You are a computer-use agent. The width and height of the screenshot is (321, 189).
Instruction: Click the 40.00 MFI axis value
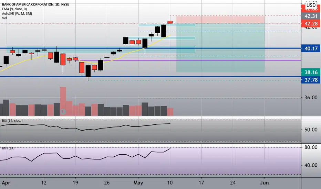coord(311,165)
